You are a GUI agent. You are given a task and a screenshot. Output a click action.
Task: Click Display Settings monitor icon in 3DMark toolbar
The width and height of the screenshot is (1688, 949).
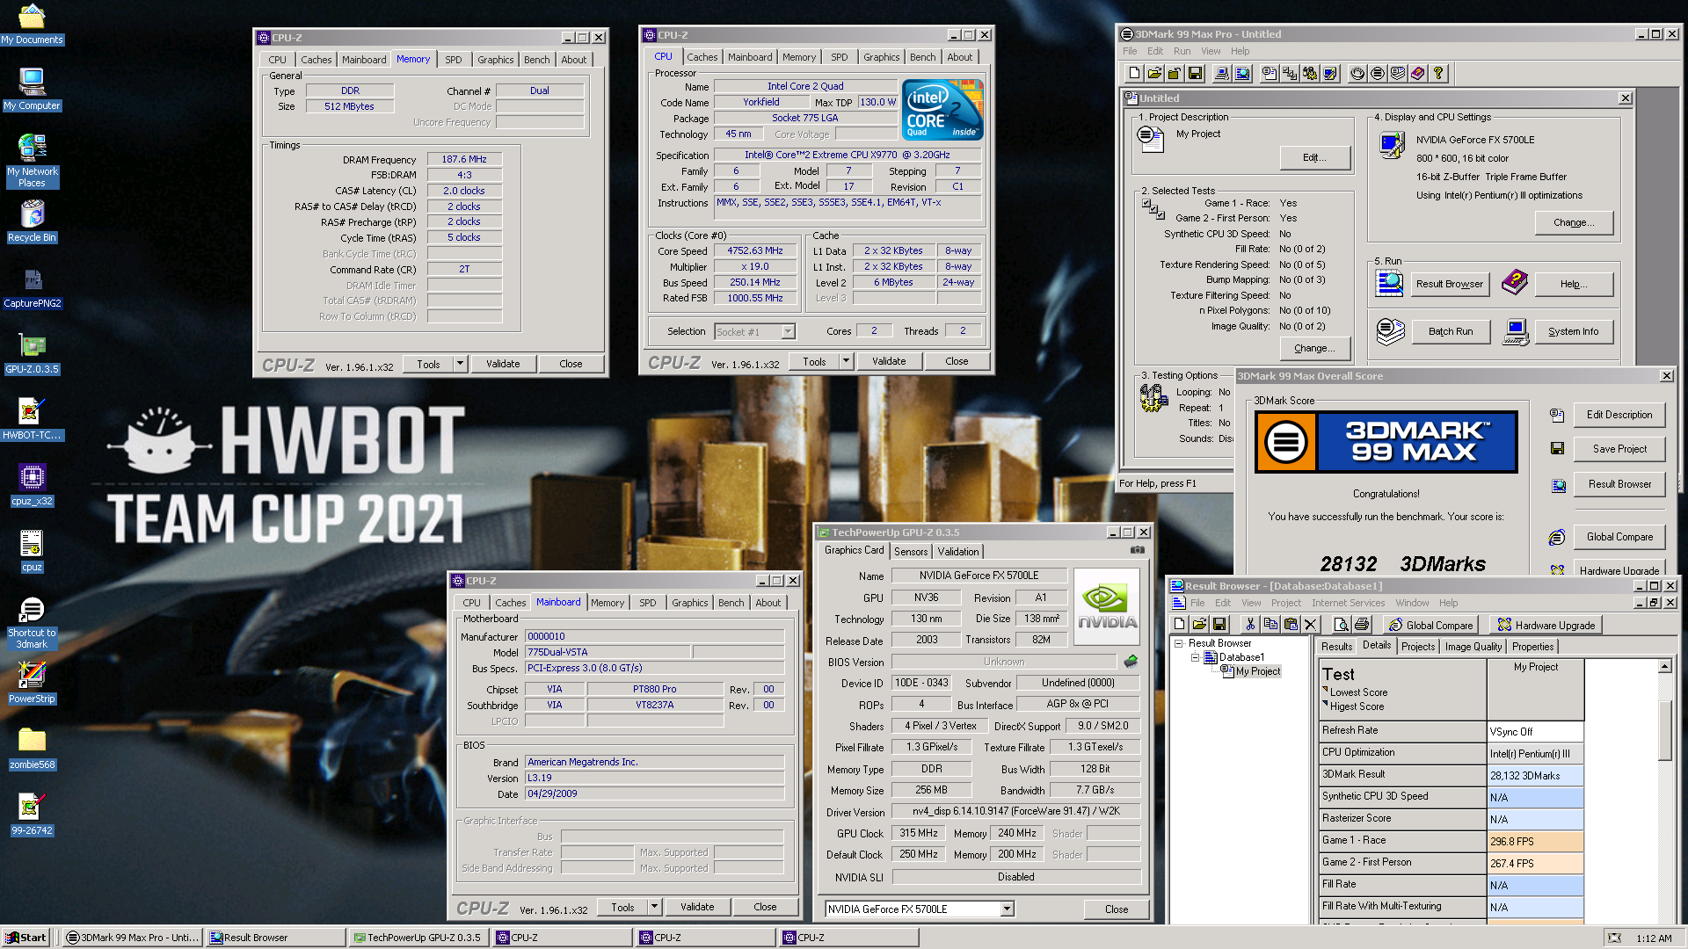coord(1330,73)
